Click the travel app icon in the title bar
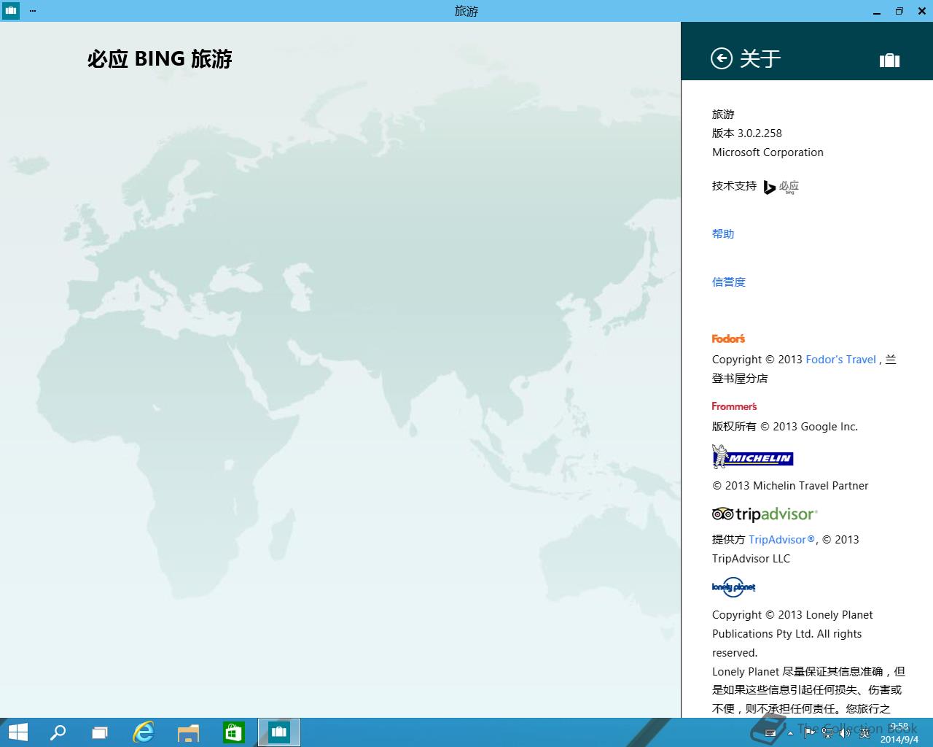Screen dimensions: 933x747 pyautogui.click(x=10, y=11)
